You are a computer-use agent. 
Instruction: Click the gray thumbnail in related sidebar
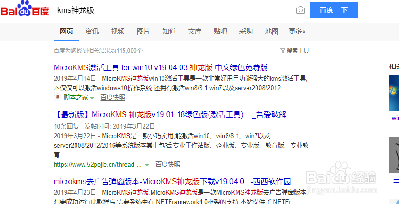394,155
